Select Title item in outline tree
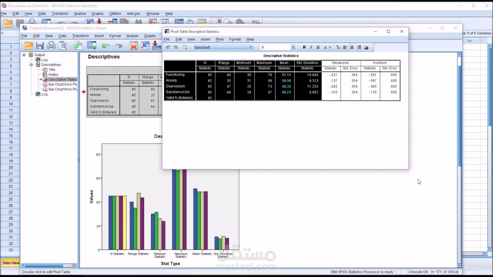The image size is (493, 277). pos(52,70)
